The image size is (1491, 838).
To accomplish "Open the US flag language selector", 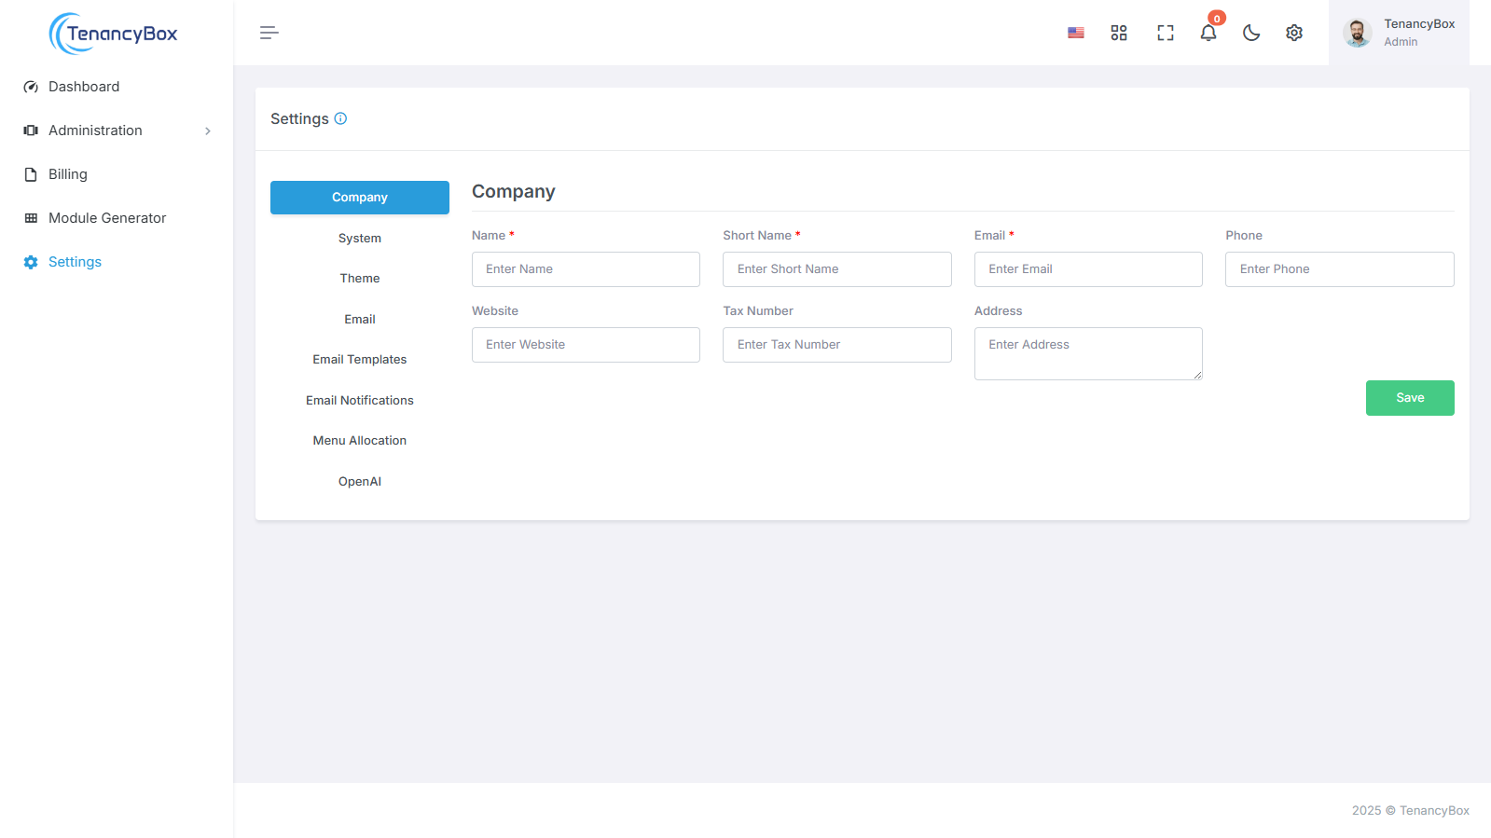I will [x=1076, y=33].
